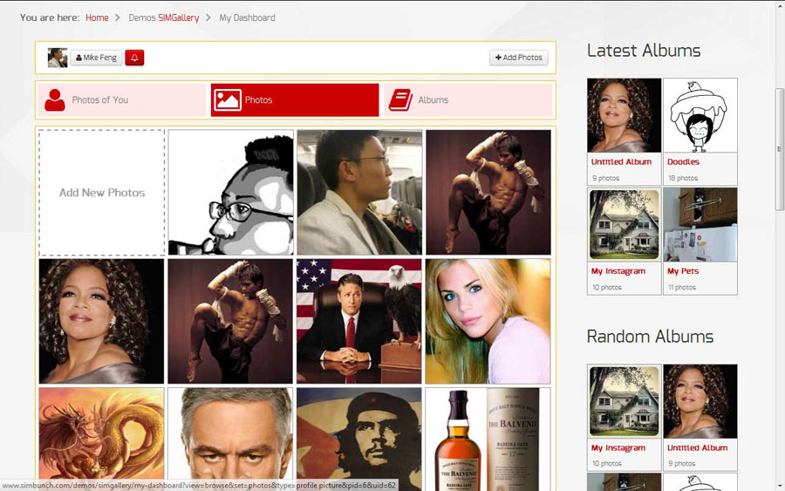Open My Instagram cover in Random Albums
This screenshot has height=491, width=785.
pos(625,401)
